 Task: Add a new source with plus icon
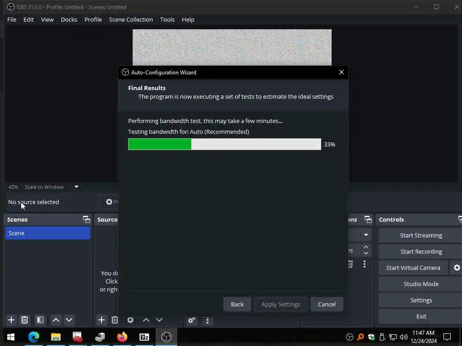pos(102,320)
